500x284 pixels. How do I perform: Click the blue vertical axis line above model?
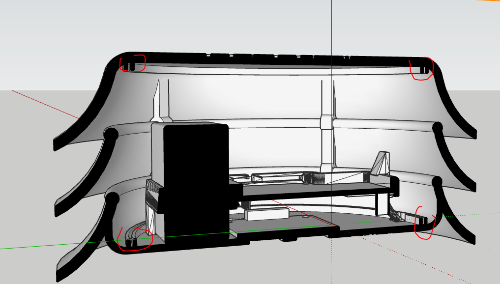pos(332,25)
